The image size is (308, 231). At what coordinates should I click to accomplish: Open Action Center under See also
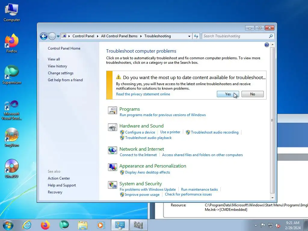[59, 178]
